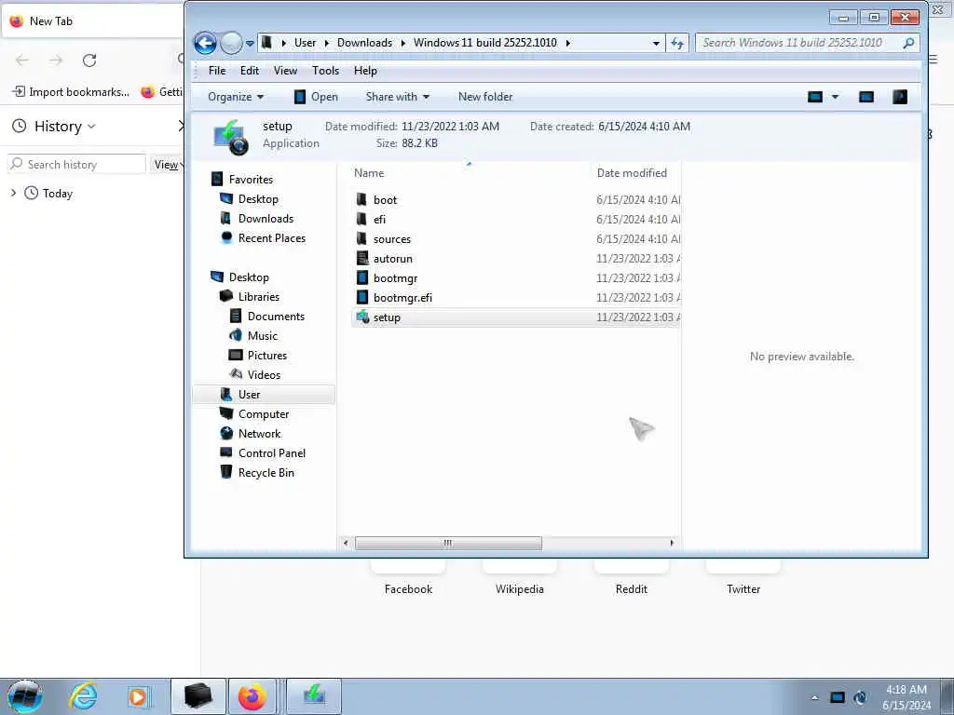This screenshot has height=715, width=954.
Task: Open the Windows Start menu orb
Action: click(x=25, y=696)
